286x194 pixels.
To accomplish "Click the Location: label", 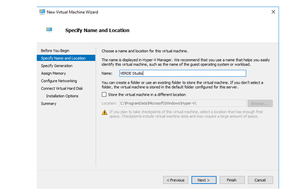I will click(109, 103).
